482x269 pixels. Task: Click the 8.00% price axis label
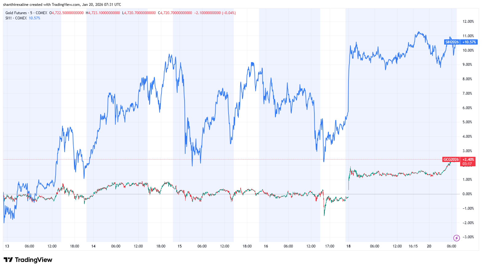467,79
